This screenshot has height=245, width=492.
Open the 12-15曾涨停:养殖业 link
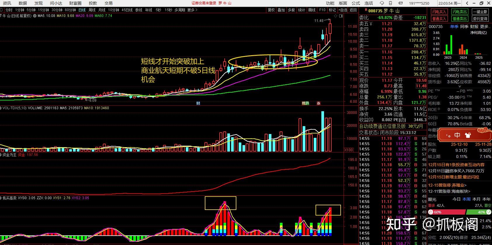tap(447, 185)
